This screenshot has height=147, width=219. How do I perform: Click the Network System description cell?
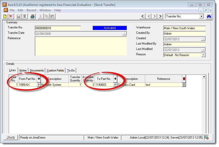[x=55, y=85]
